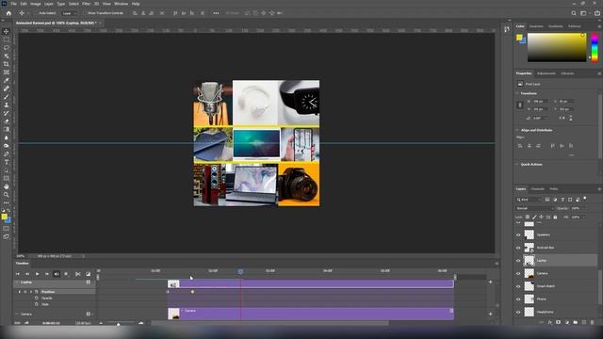This screenshot has width=603, height=339.
Task: Open the Auto-Select Layer dropdown
Action: 70,13
